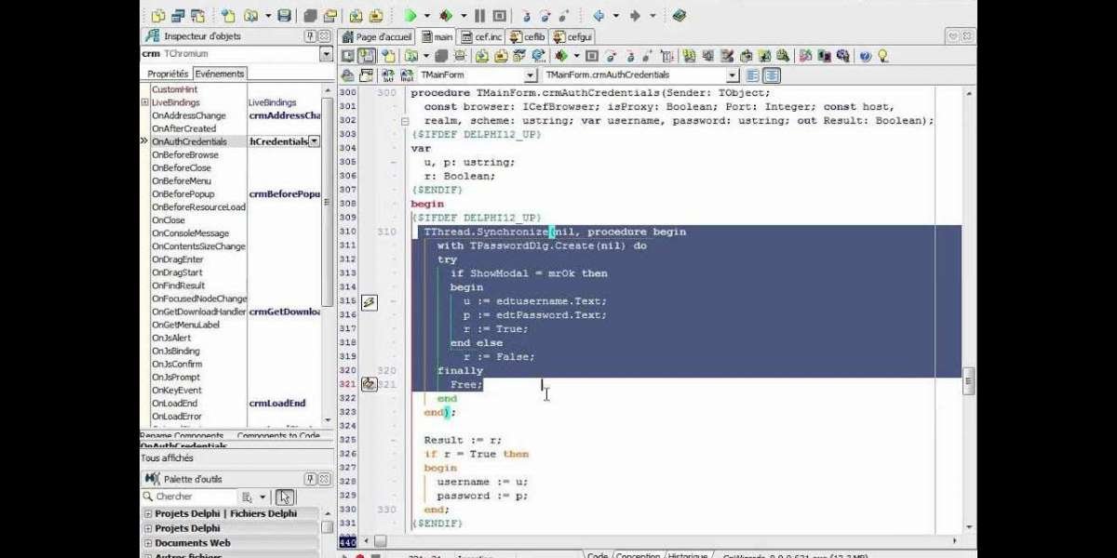Click the bookmark icon beside line 316
The width and height of the screenshot is (1117, 558).
(x=369, y=301)
